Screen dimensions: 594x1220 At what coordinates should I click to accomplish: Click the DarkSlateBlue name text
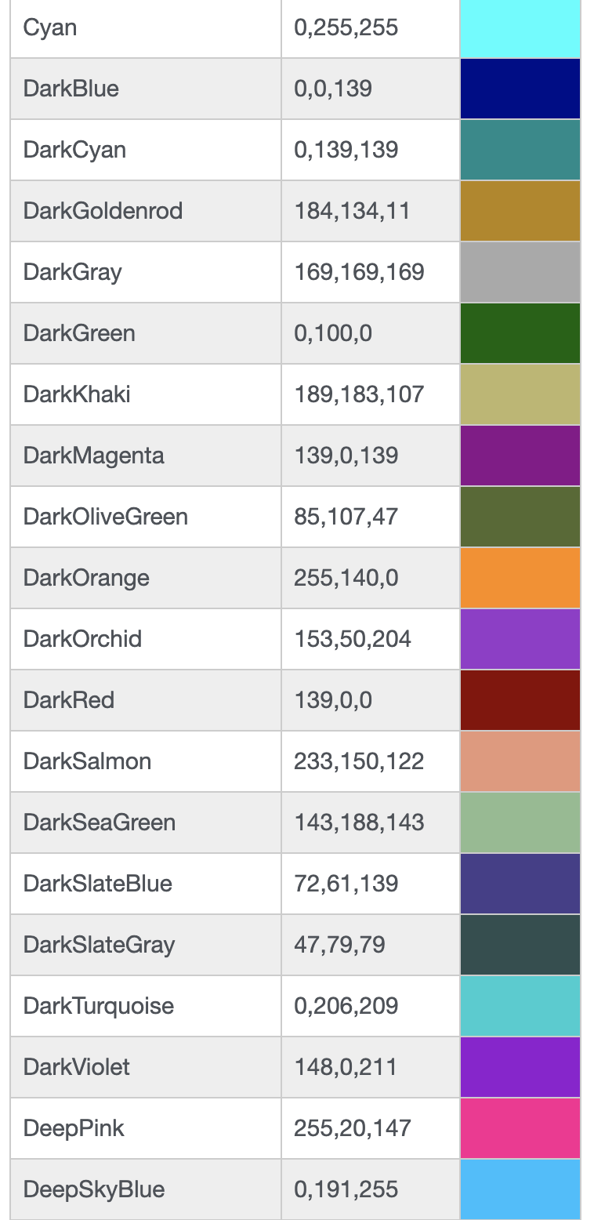pos(97,884)
